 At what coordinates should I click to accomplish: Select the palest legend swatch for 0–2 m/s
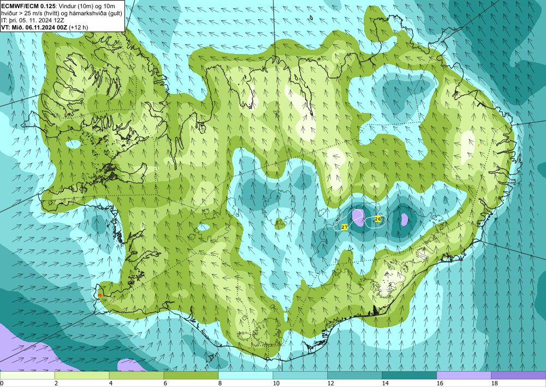[27, 376]
